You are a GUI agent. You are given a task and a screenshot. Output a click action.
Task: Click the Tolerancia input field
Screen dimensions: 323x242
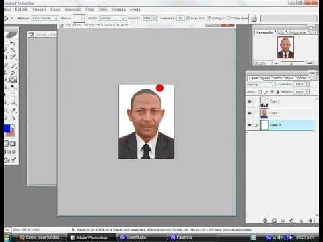coord(180,18)
